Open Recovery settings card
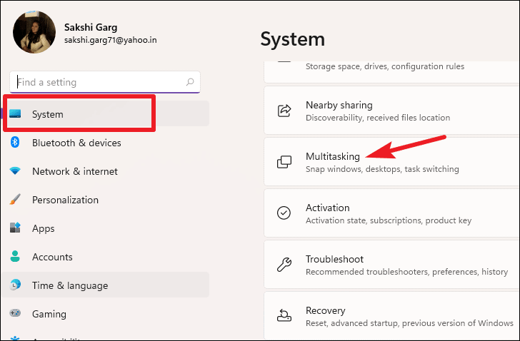520x341 pixels. click(391, 316)
